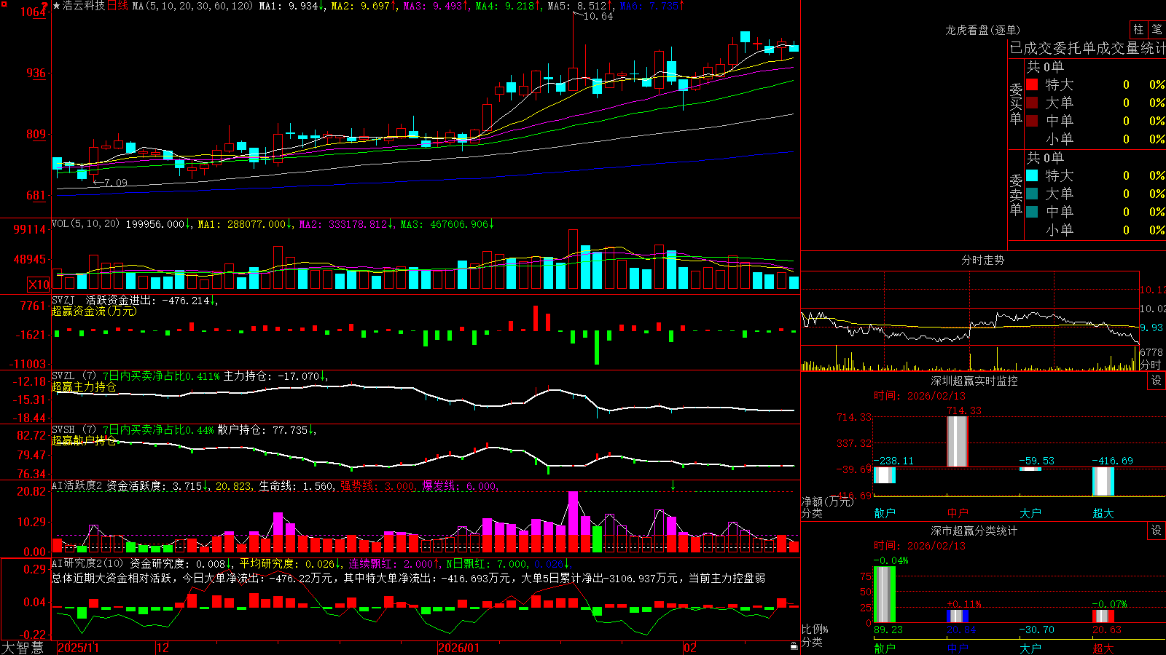Click the SVZL (7) indicator label
The width and height of the screenshot is (1166, 655).
click(x=74, y=376)
